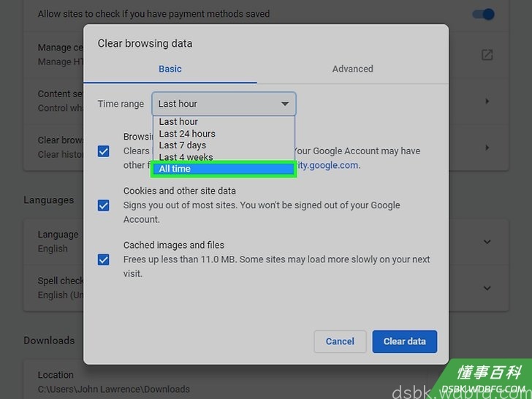The height and width of the screenshot is (399, 532).
Task: Uncheck Browsing history checkbox
Action: coord(104,151)
